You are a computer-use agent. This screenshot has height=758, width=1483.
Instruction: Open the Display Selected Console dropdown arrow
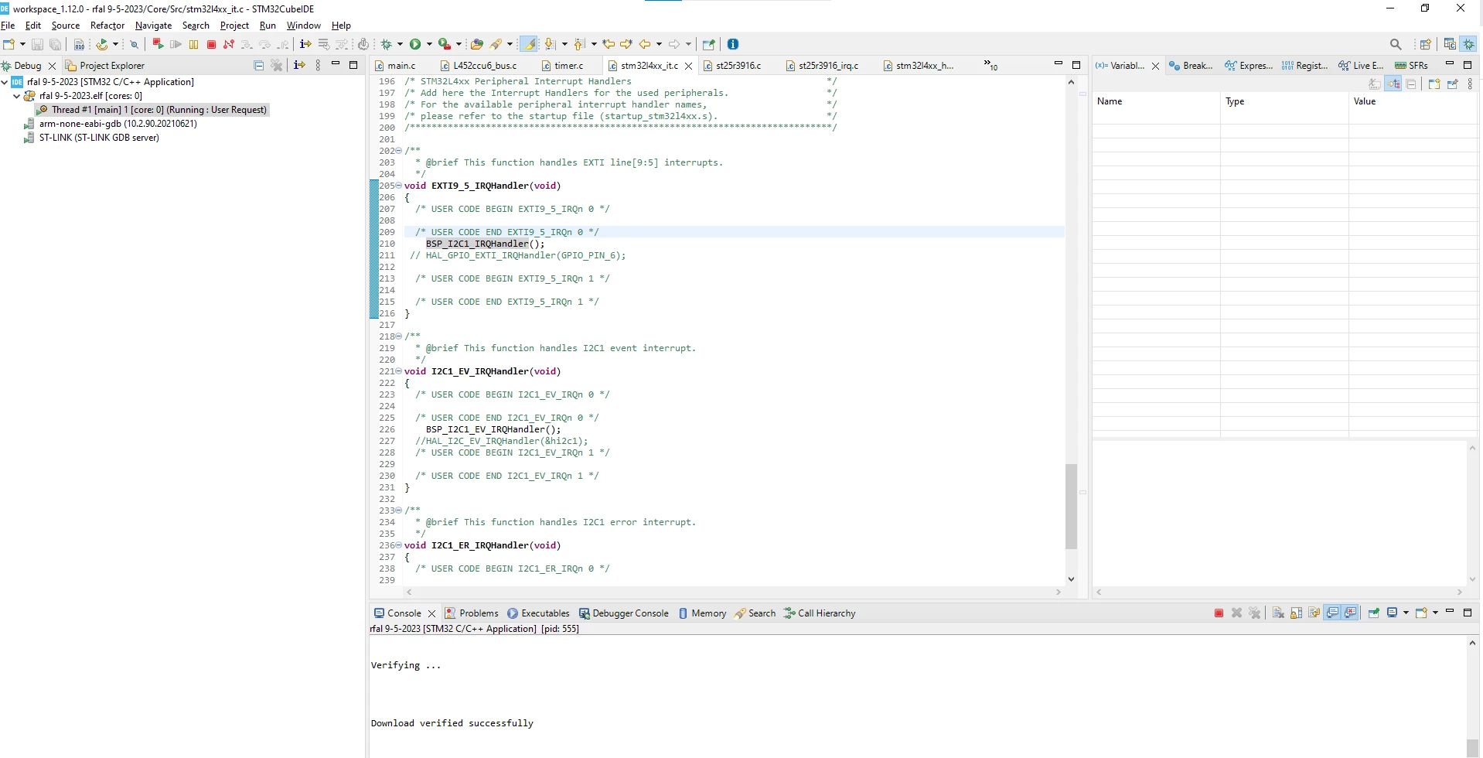[1406, 613]
